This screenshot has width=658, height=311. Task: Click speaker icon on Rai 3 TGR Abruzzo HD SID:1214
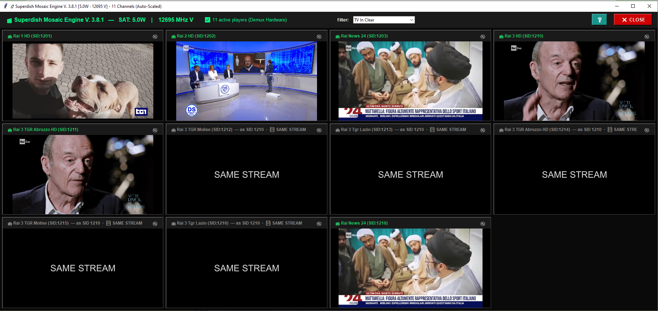pos(647,130)
